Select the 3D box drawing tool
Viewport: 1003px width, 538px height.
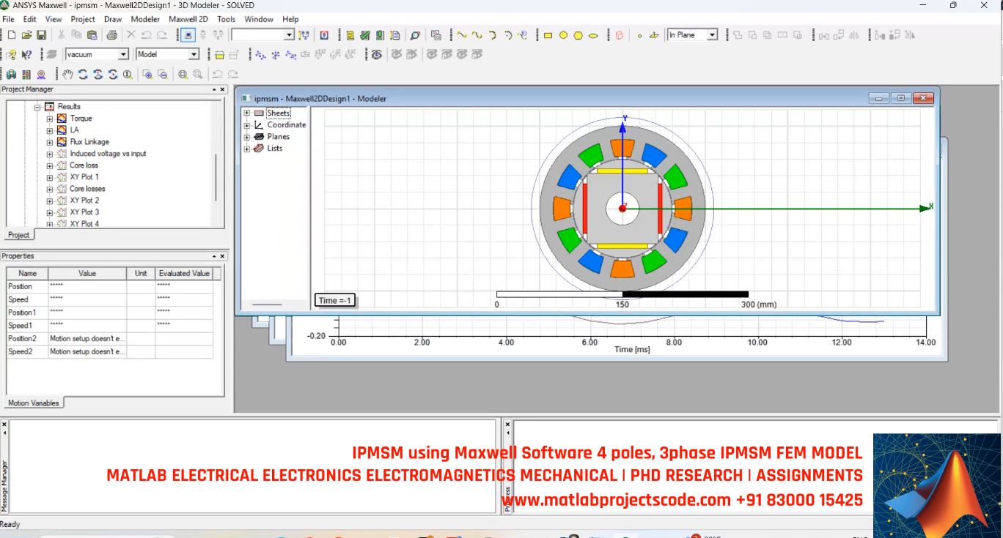pos(620,34)
